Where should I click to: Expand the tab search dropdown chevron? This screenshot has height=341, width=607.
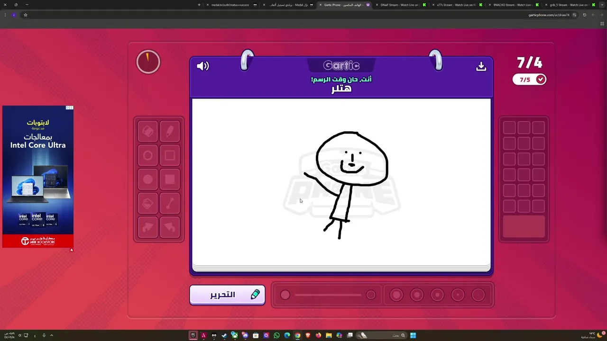coord(602,5)
